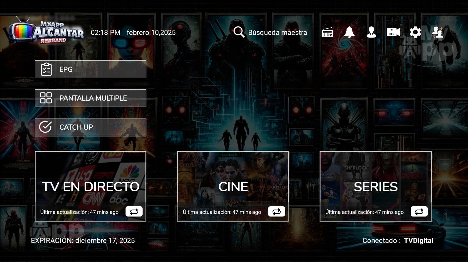
Task: Refresh the SERIES content list
Action: click(419, 212)
